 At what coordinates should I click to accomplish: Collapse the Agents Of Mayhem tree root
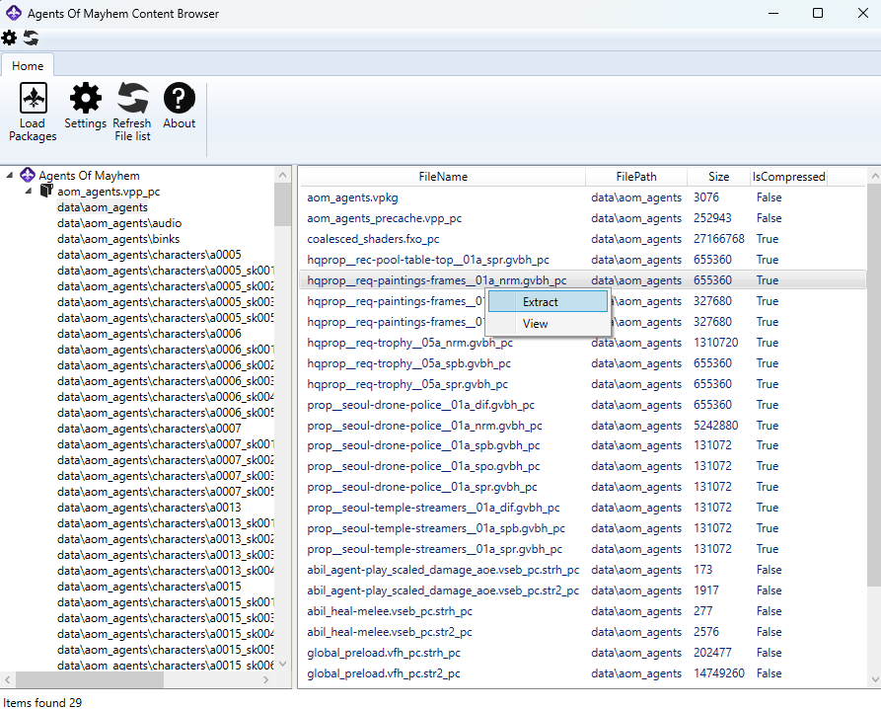(10, 176)
